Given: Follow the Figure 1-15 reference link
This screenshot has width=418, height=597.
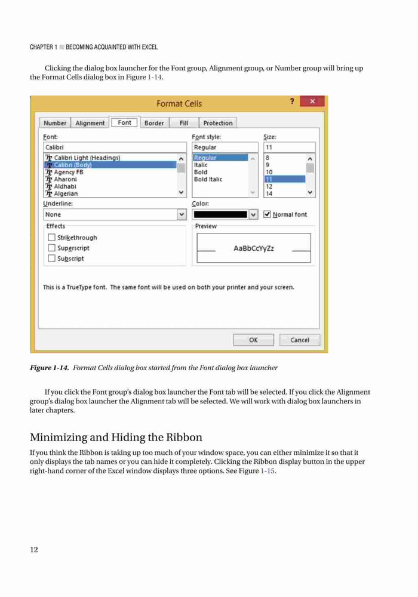Looking at the screenshot, I should tap(268, 471).
